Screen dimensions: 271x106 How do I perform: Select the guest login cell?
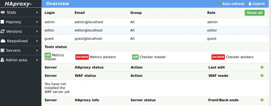[49, 39]
